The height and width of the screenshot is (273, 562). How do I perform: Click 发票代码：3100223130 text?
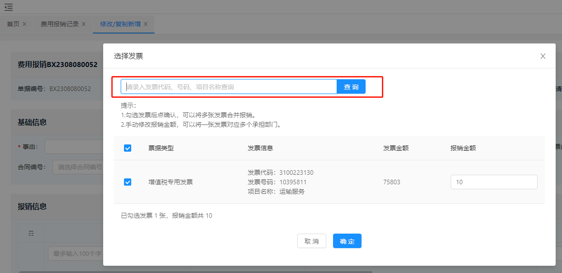pyautogui.click(x=281, y=172)
